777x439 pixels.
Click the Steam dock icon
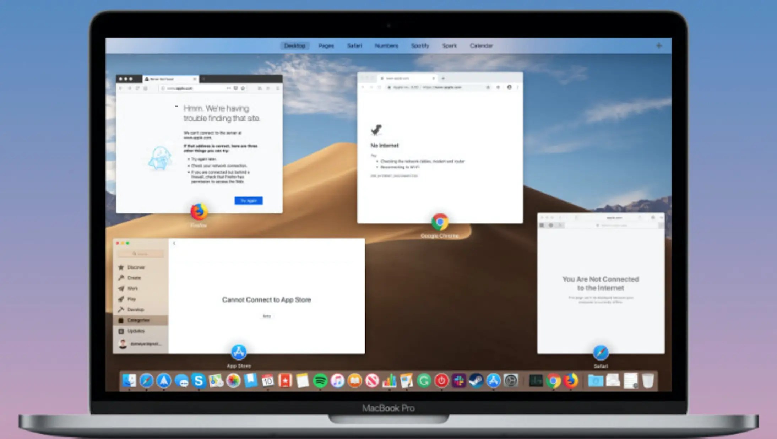tap(476, 381)
